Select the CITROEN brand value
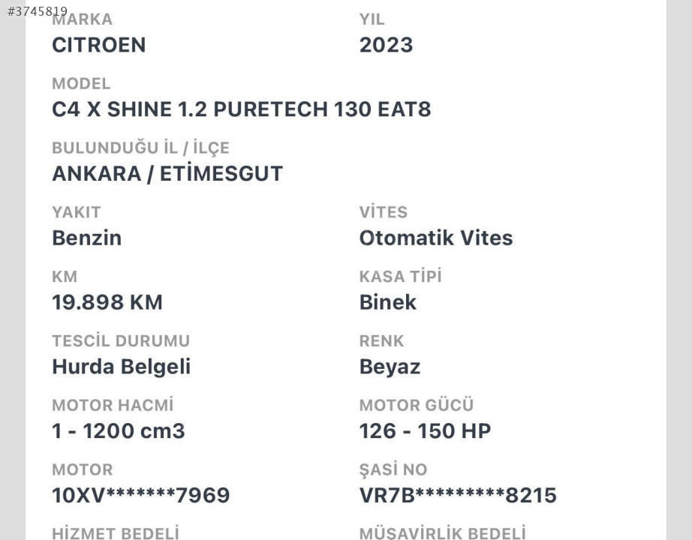Screen dimensions: 692x540 pyautogui.click(x=99, y=45)
